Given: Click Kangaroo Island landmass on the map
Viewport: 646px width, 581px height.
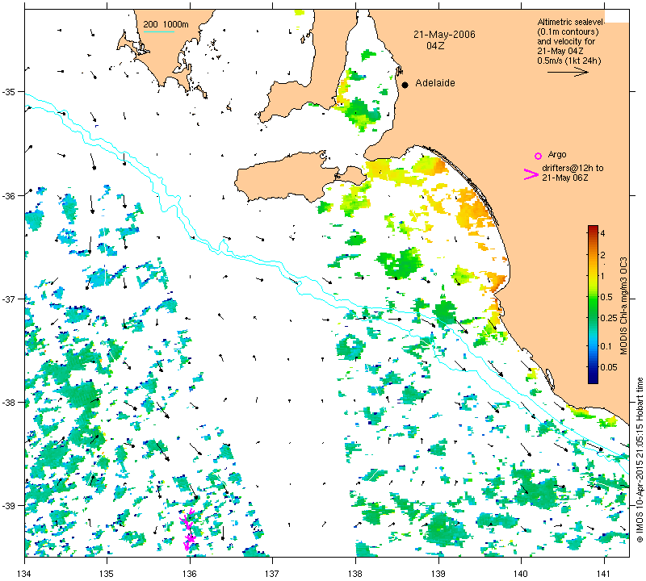Looking at the screenshot, I should coord(288,177).
